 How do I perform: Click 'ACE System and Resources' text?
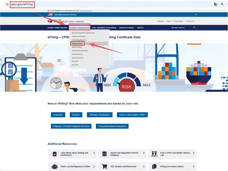(123, 166)
